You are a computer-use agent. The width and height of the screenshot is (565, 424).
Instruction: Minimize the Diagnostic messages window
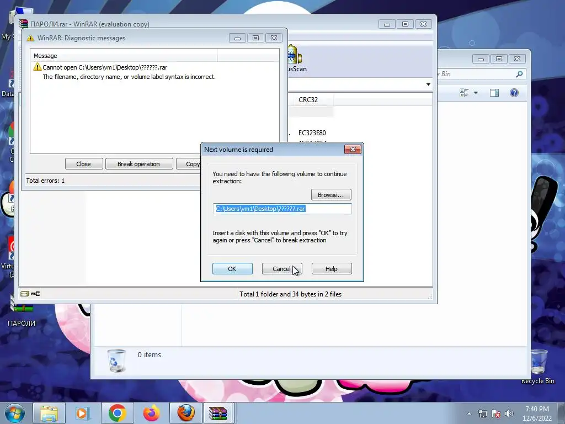click(x=237, y=38)
